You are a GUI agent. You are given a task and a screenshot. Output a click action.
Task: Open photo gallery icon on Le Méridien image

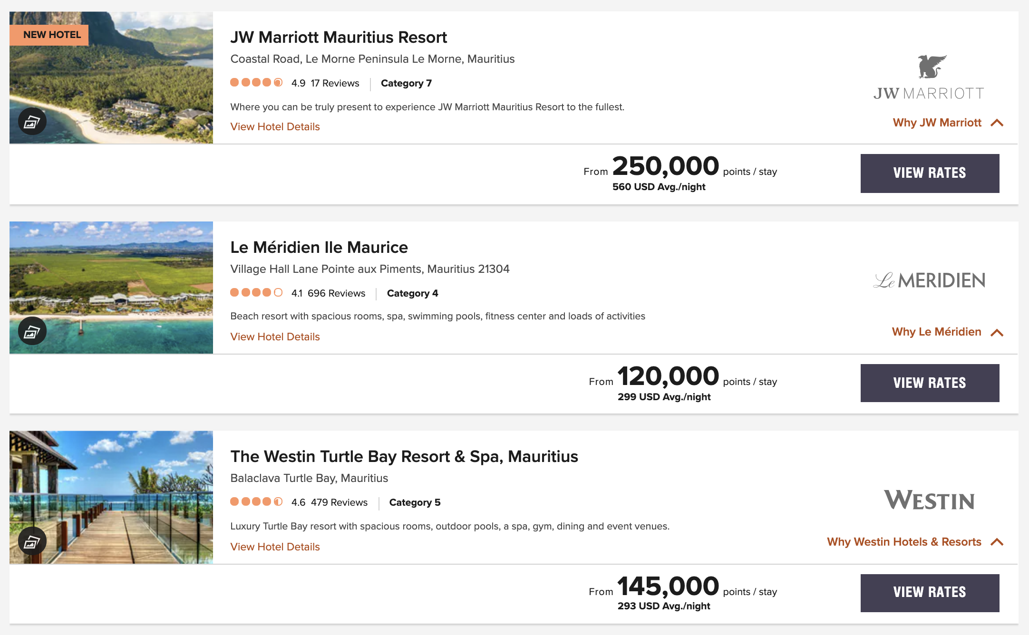point(32,331)
